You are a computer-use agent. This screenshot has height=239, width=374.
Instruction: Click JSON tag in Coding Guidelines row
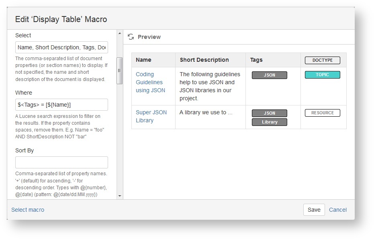click(x=269, y=75)
